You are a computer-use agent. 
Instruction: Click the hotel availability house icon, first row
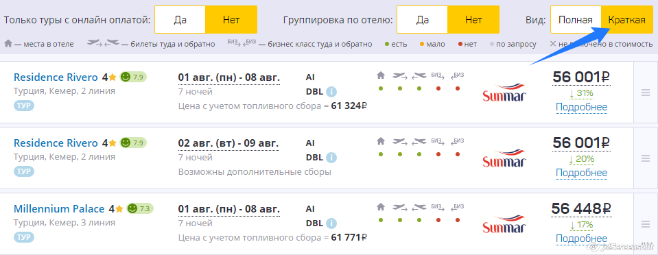(x=381, y=75)
